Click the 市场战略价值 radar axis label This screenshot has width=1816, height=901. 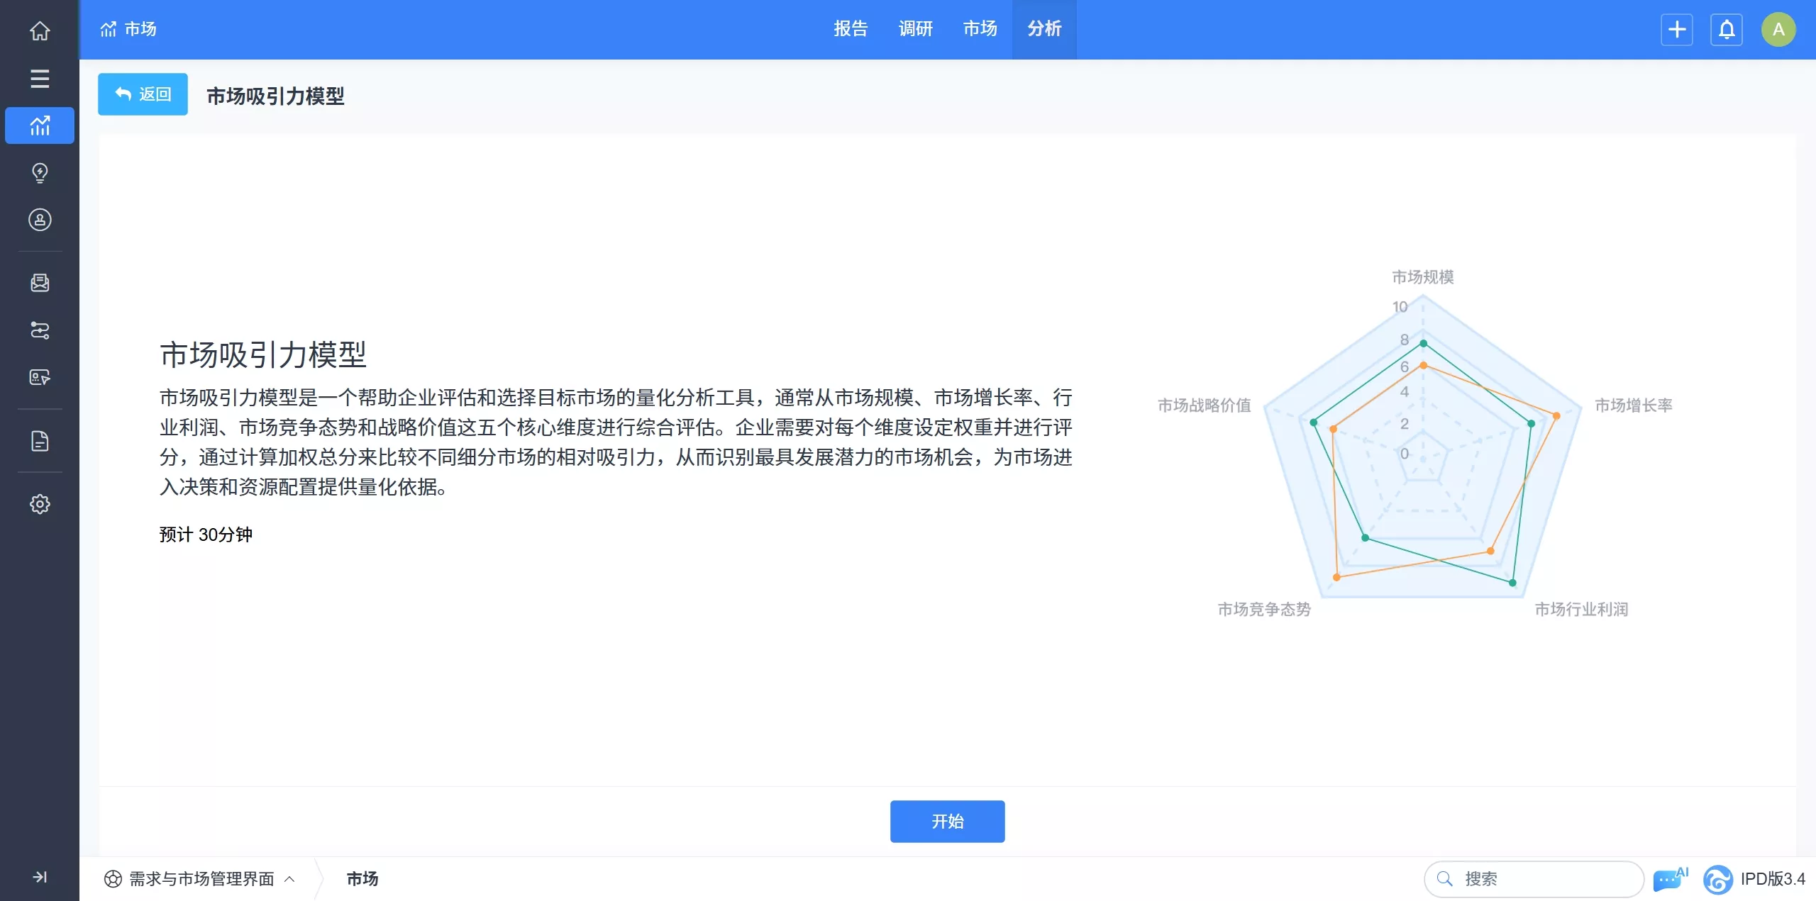pos(1204,405)
